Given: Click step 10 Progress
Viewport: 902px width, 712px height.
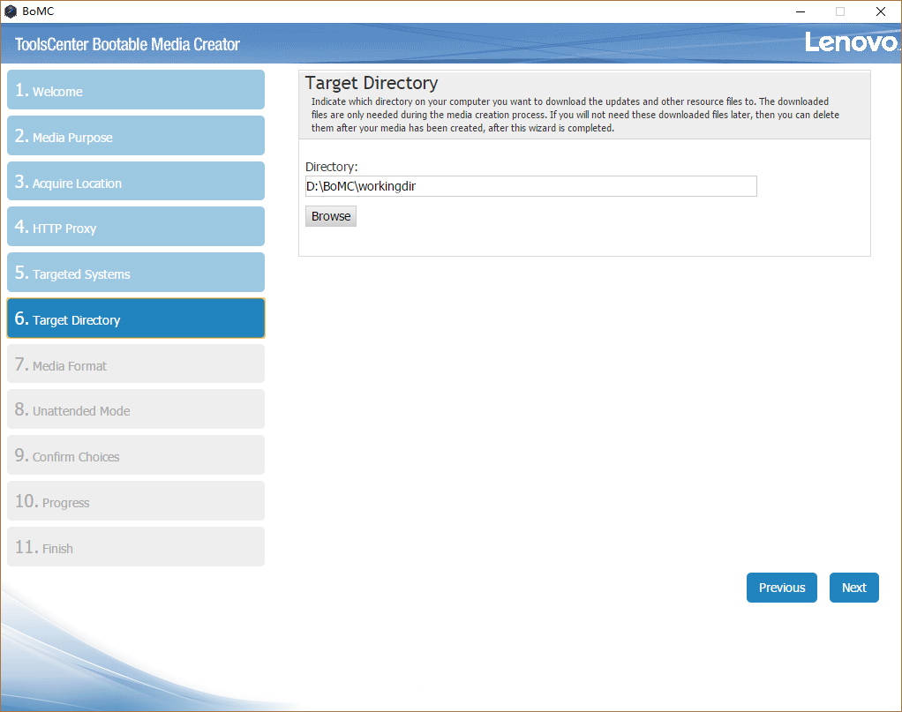Looking at the screenshot, I should (x=136, y=501).
